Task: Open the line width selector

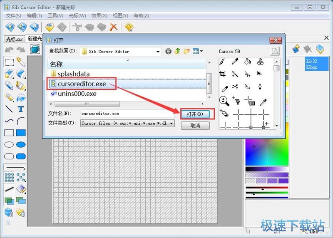Action: pos(15,167)
